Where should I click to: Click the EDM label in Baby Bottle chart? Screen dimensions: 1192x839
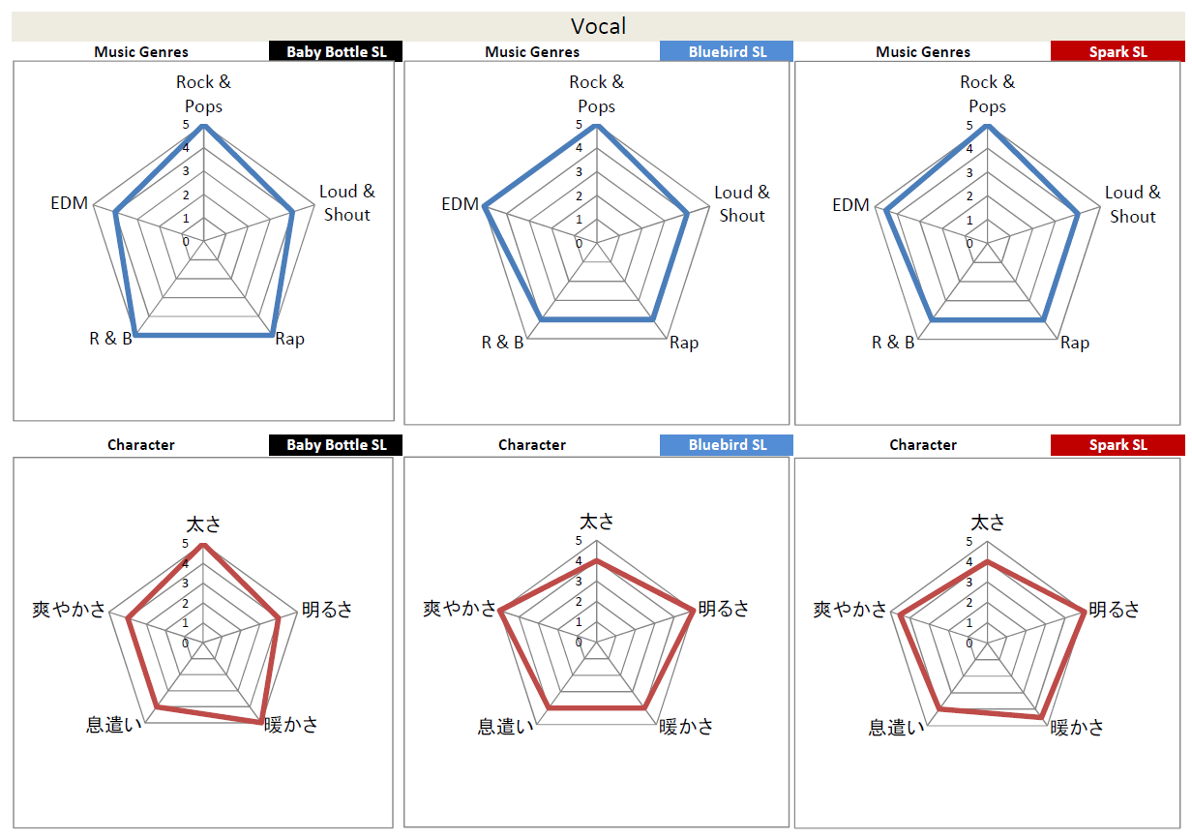tap(70, 203)
